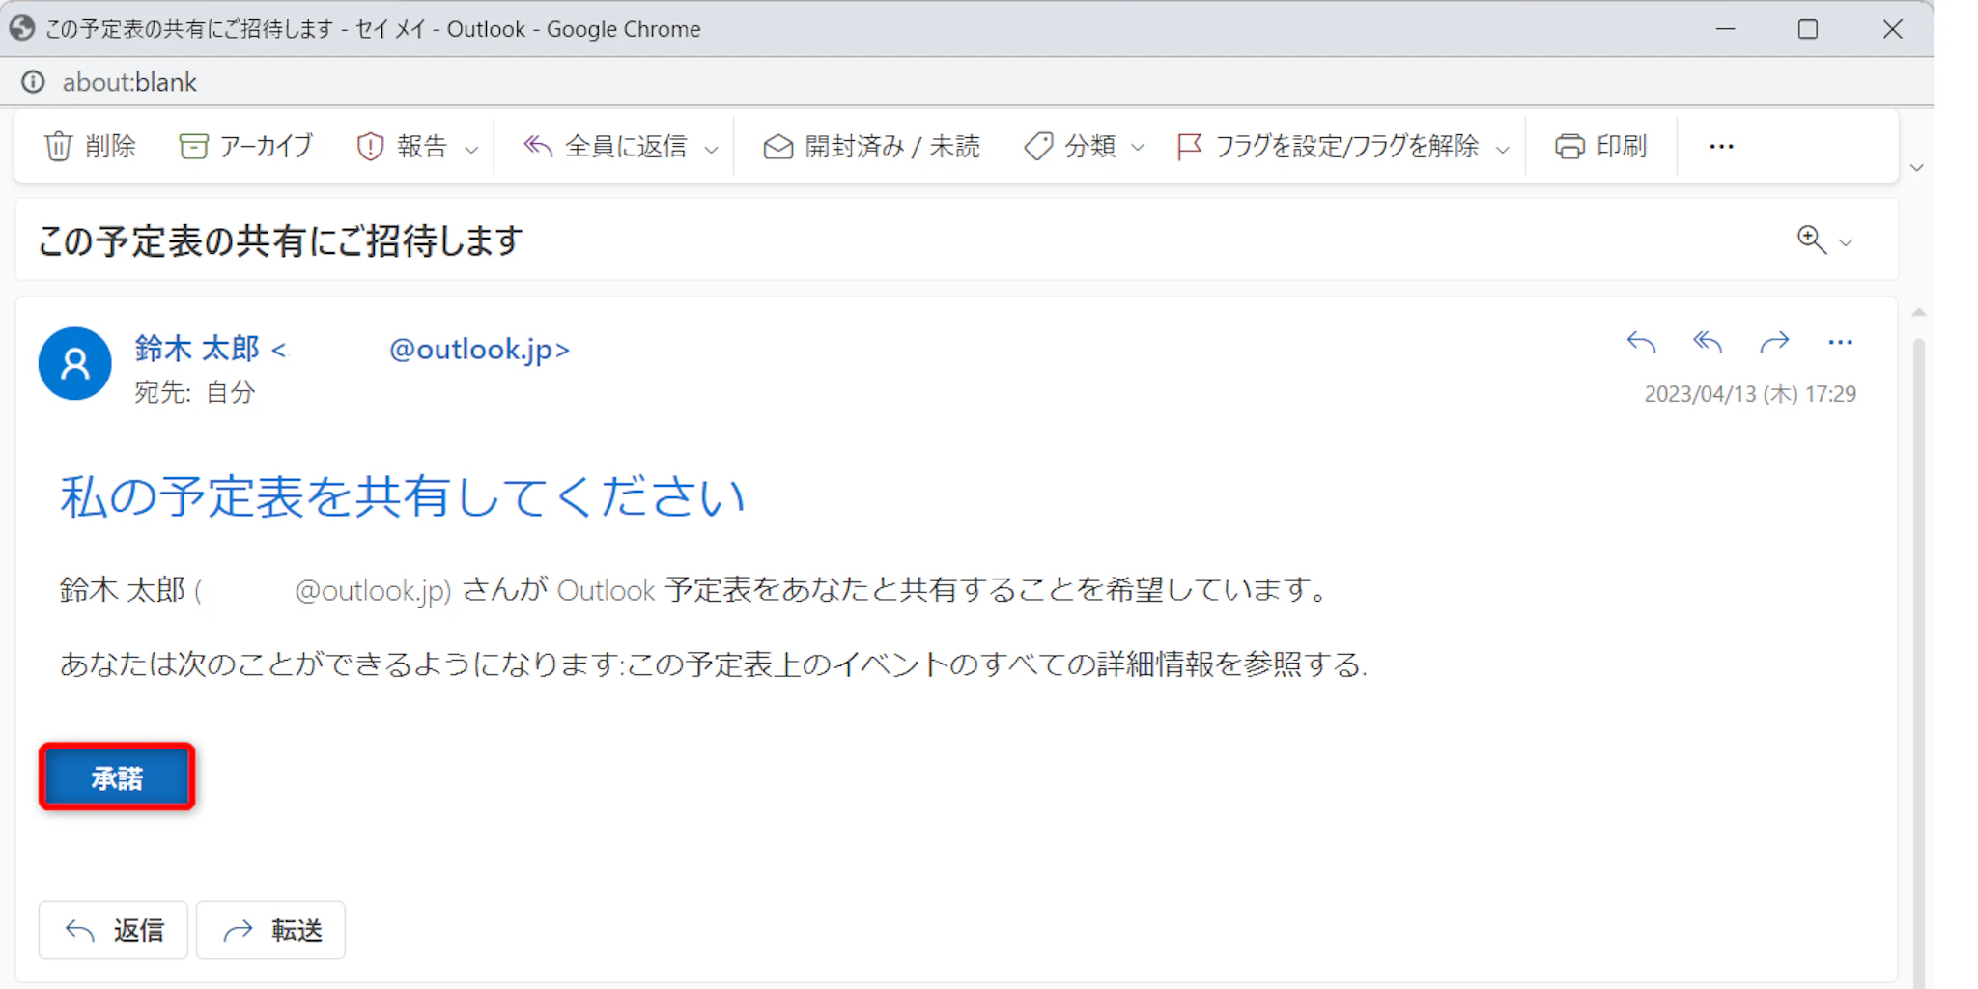Open toolbar more options ellipsis menu
Screen dimensions: 1978x989
coord(1721,147)
